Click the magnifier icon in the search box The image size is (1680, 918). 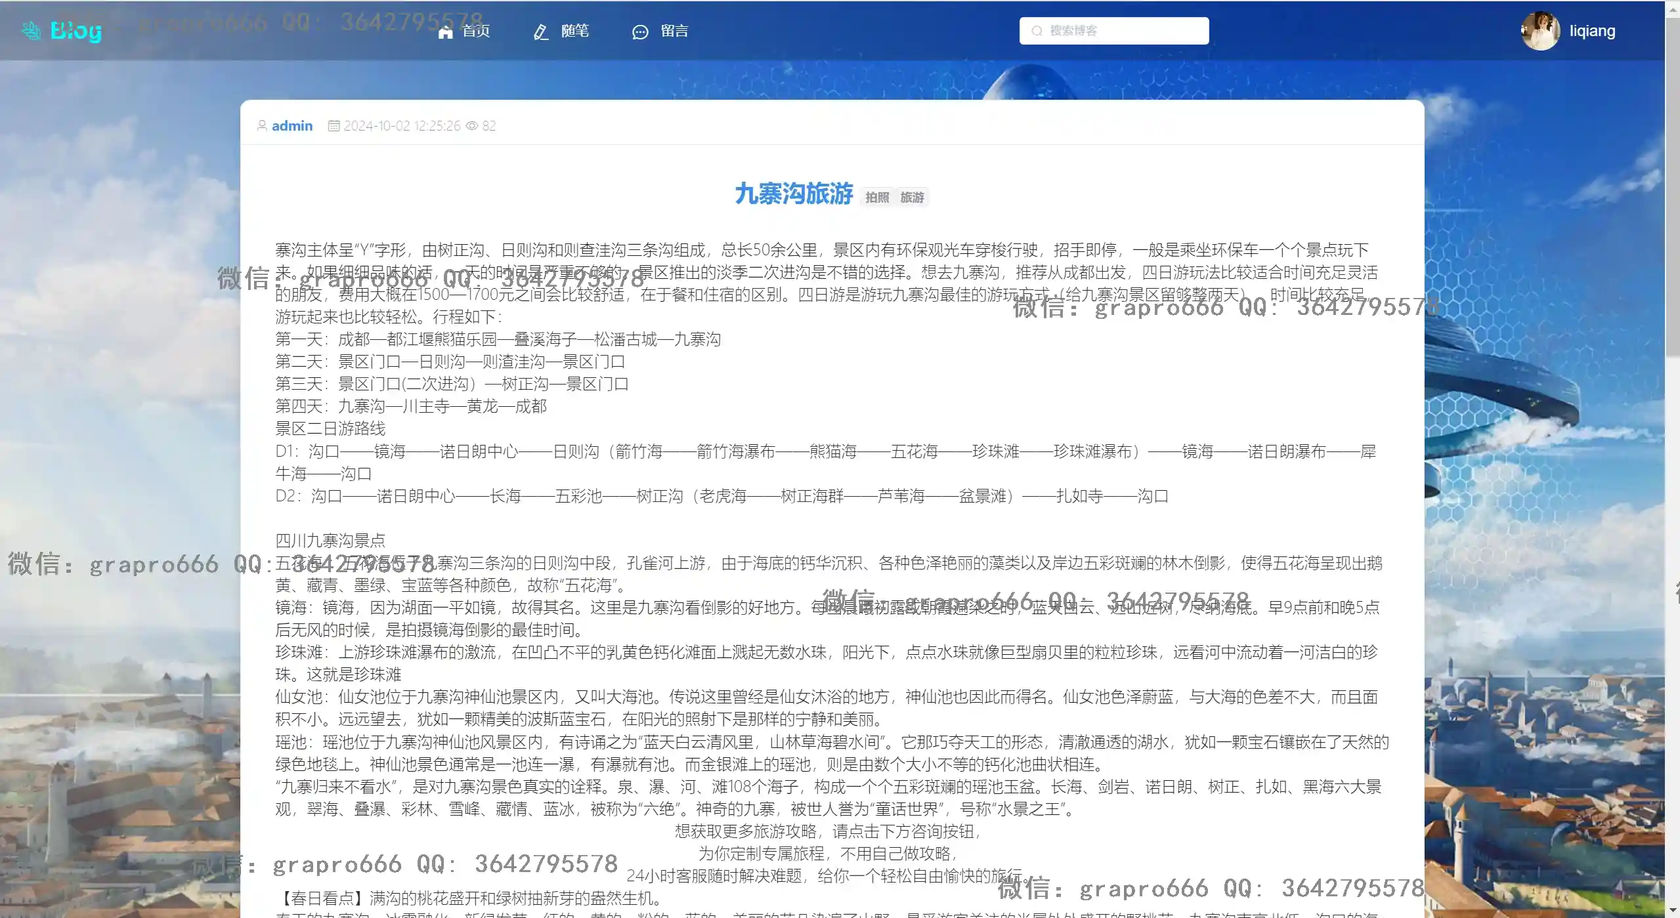1037,31
